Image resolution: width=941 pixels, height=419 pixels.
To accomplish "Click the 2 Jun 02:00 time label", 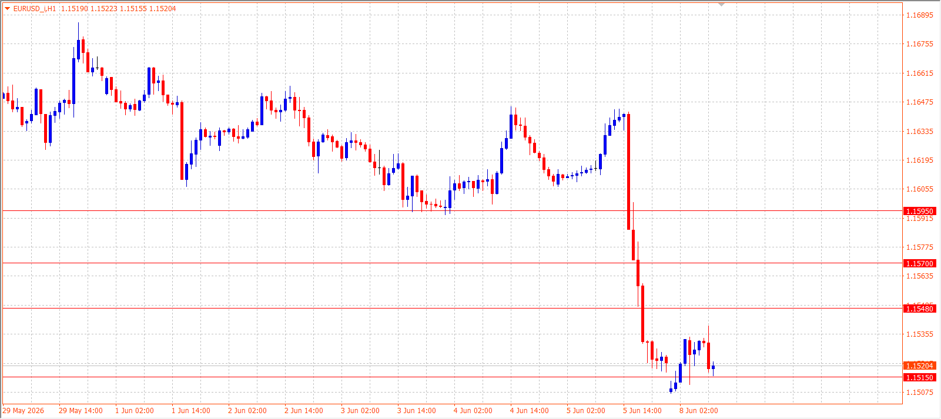I will click(x=247, y=411).
